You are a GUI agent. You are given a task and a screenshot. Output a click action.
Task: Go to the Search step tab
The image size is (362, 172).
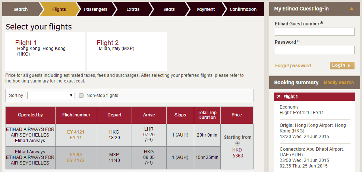(21, 9)
